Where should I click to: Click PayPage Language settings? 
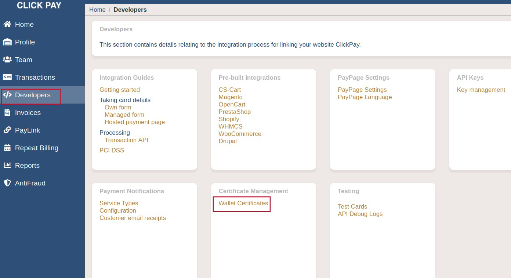[365, 97]
